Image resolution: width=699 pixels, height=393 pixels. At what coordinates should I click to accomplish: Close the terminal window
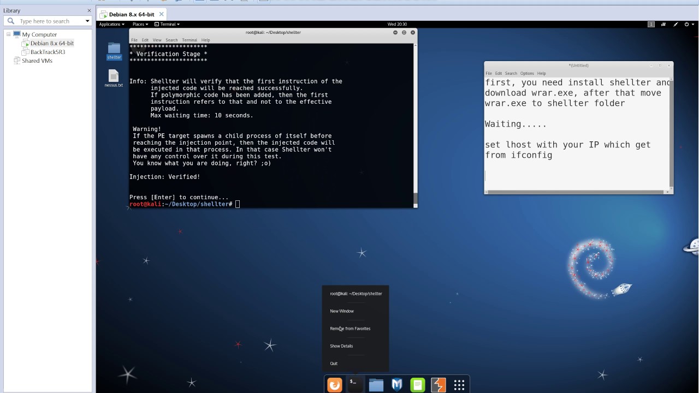[413, 32]
